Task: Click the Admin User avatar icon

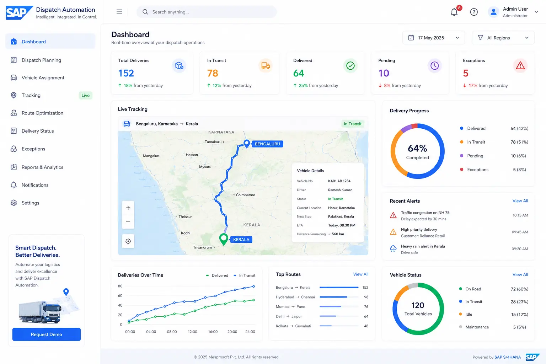Action: point(493,12)
